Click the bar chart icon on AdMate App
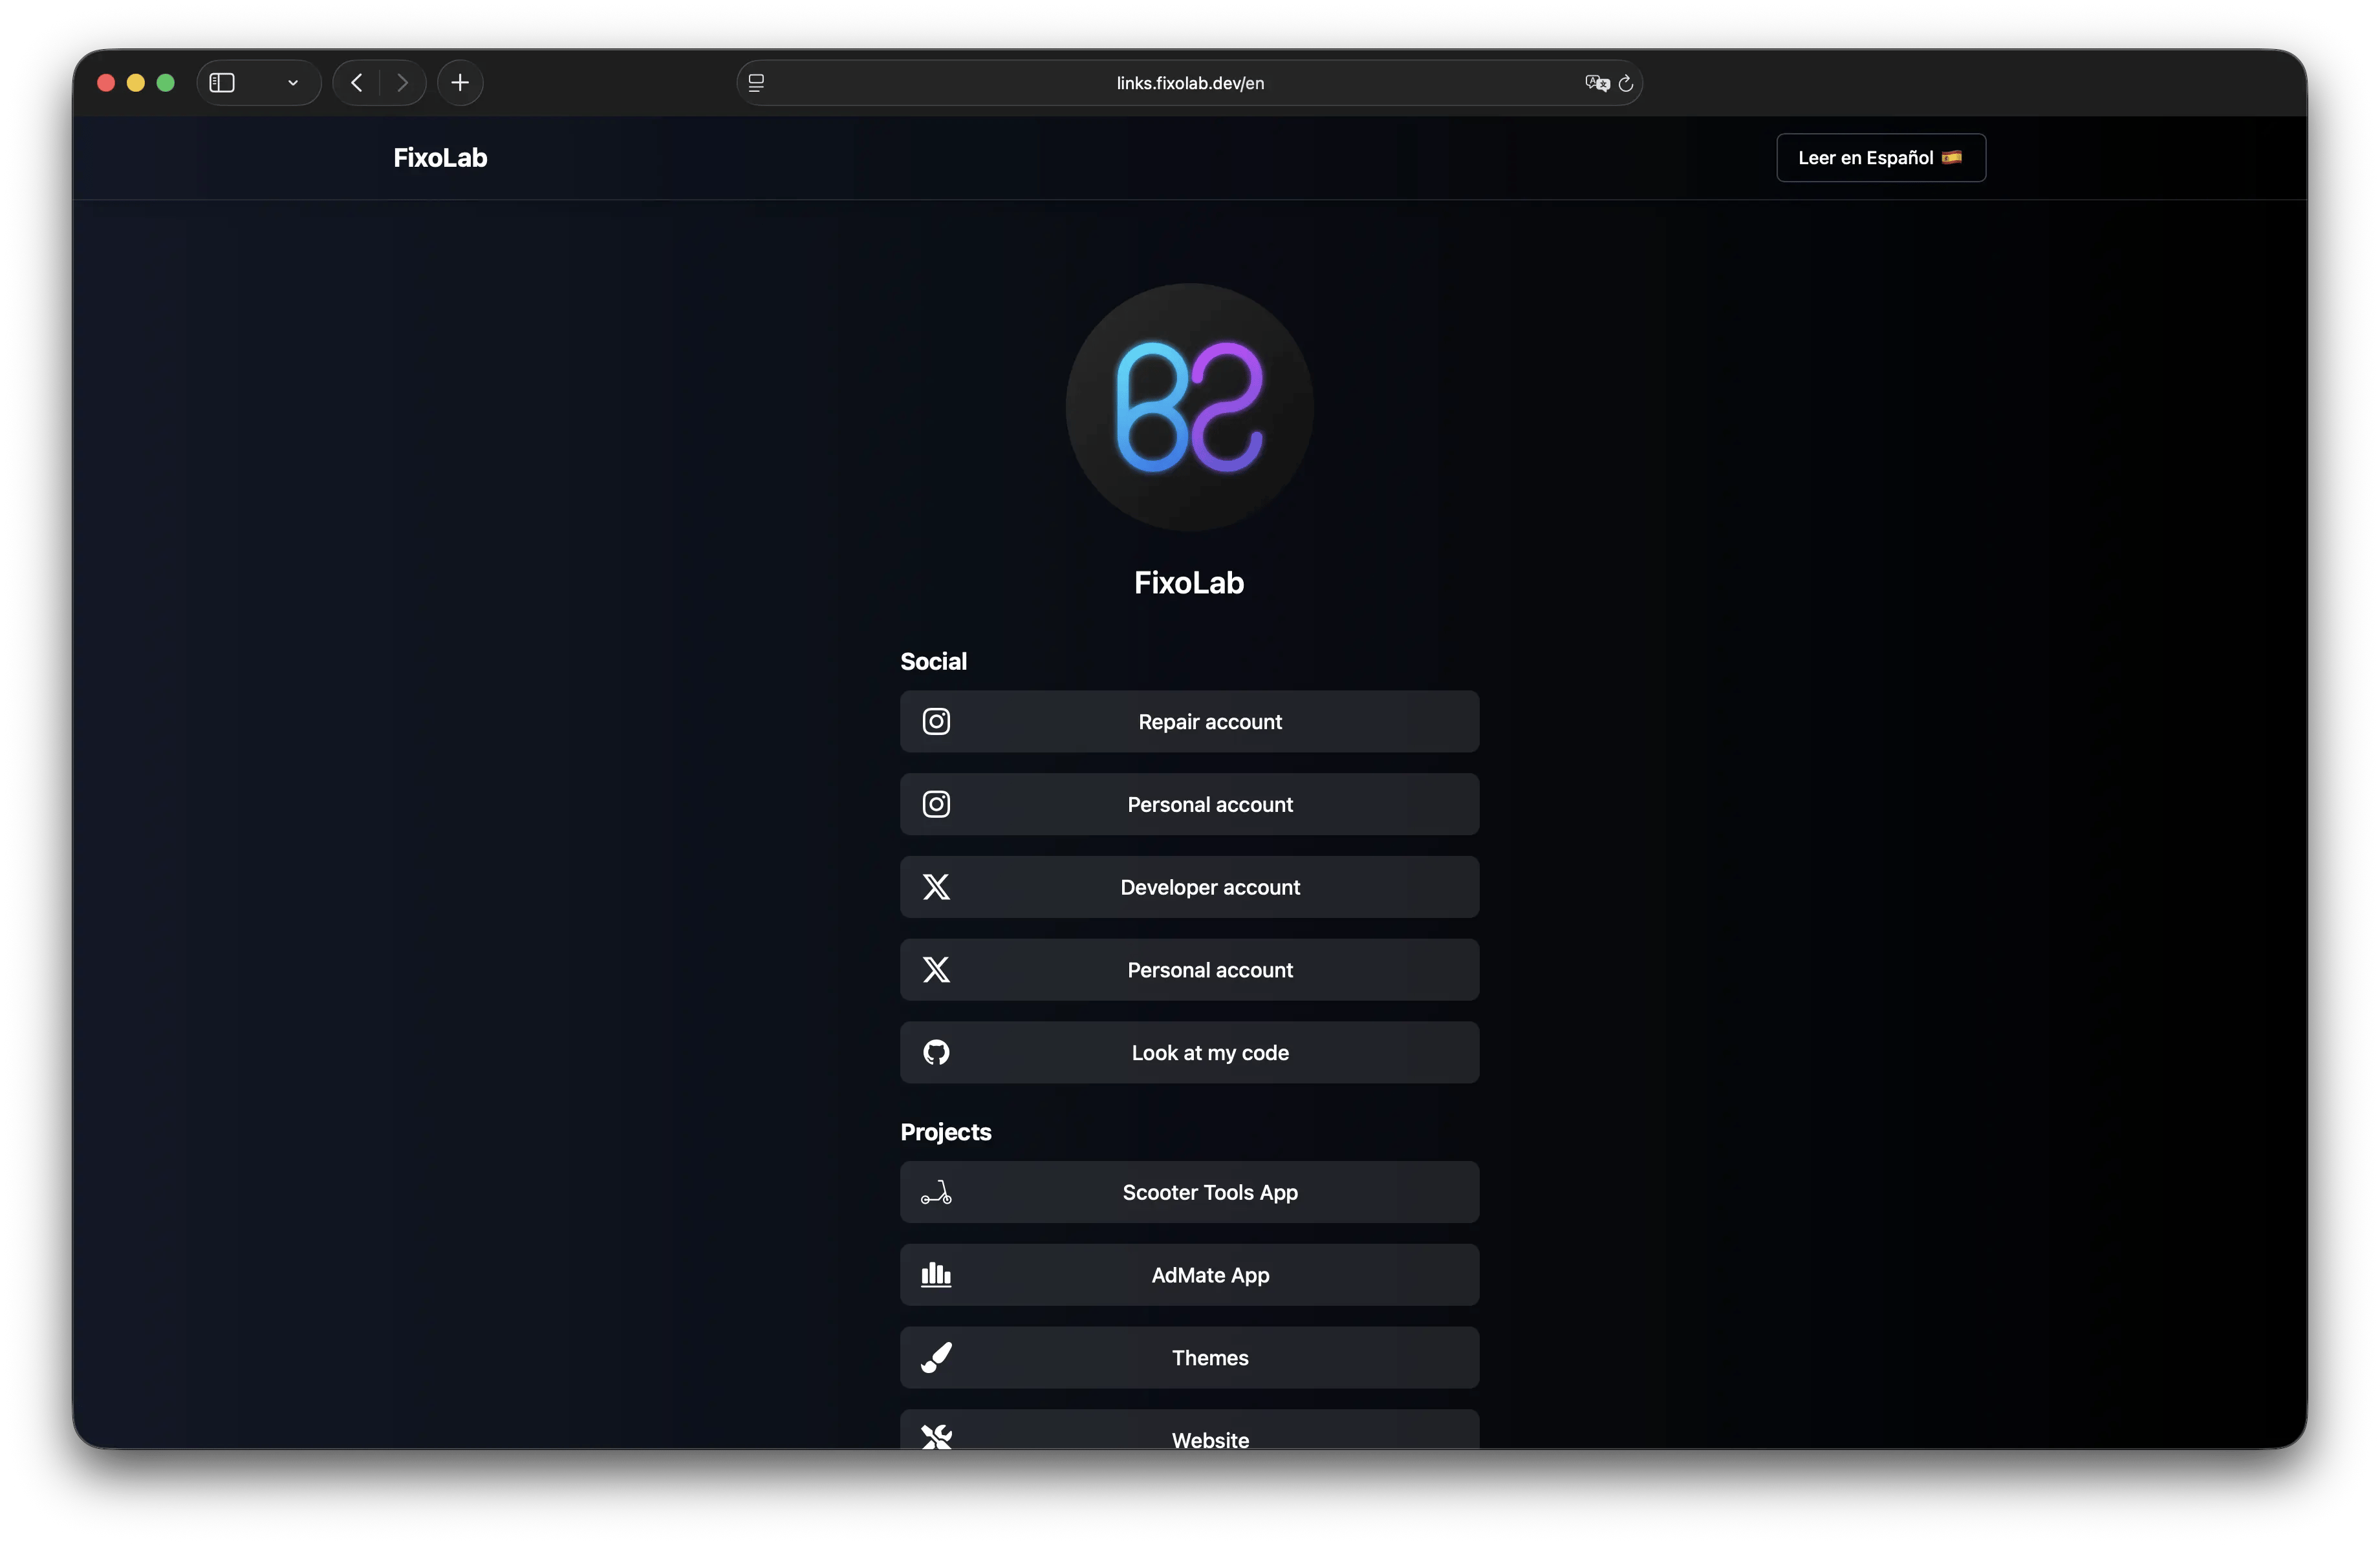The width and height of the screenshot is (2380, 1545). coord(936,1275)
